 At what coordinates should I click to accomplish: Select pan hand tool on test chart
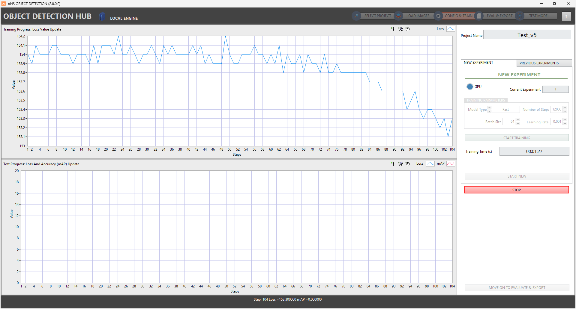point(408,164)
